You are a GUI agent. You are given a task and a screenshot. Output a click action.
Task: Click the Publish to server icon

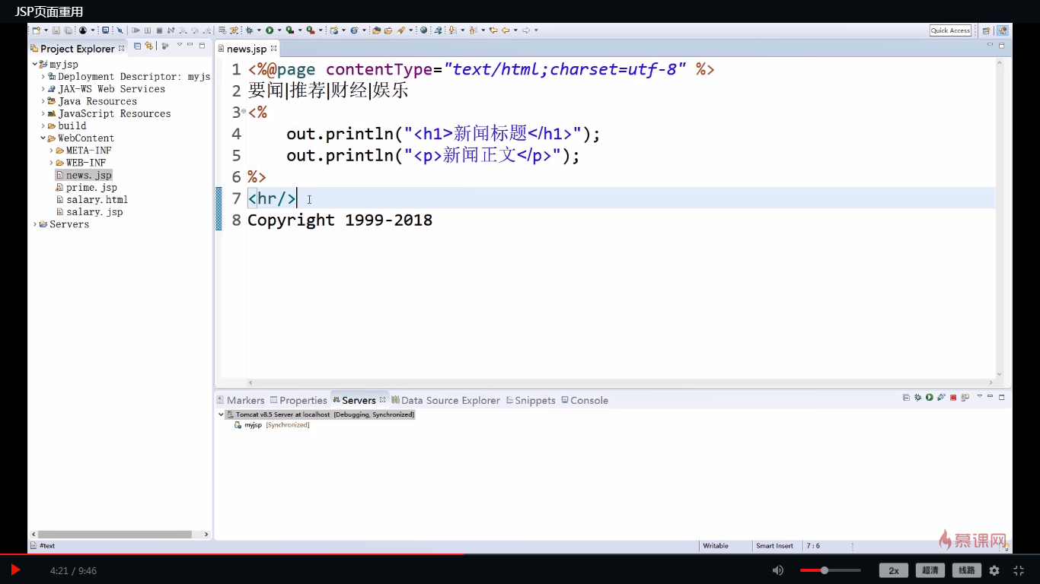tap(965, 397)
